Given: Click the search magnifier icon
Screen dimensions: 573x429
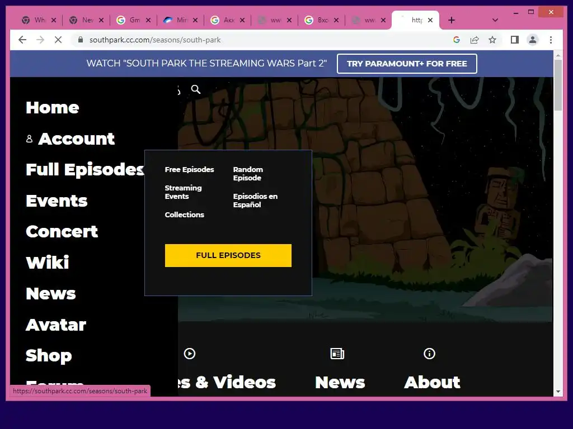Looking at the screenshot, I should (196, 89).
